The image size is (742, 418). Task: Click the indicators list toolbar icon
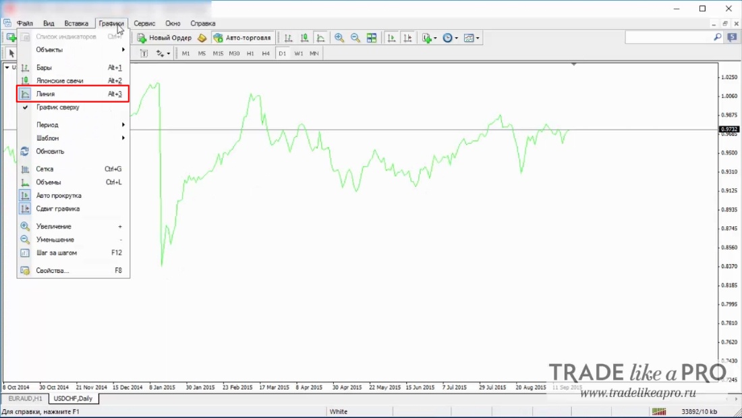coord(427,38)
